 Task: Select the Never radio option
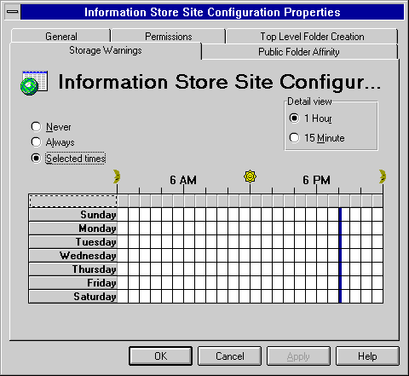coord(36,127)
